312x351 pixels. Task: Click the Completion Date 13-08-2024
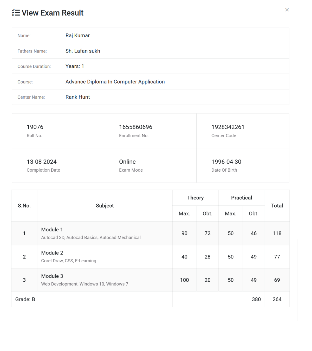[42, 162]
